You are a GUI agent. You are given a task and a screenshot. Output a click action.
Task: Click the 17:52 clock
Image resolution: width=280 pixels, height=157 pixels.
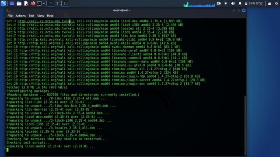click(x=259, y=3)
